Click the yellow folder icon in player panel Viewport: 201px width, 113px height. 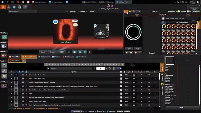tap(130, 12)
